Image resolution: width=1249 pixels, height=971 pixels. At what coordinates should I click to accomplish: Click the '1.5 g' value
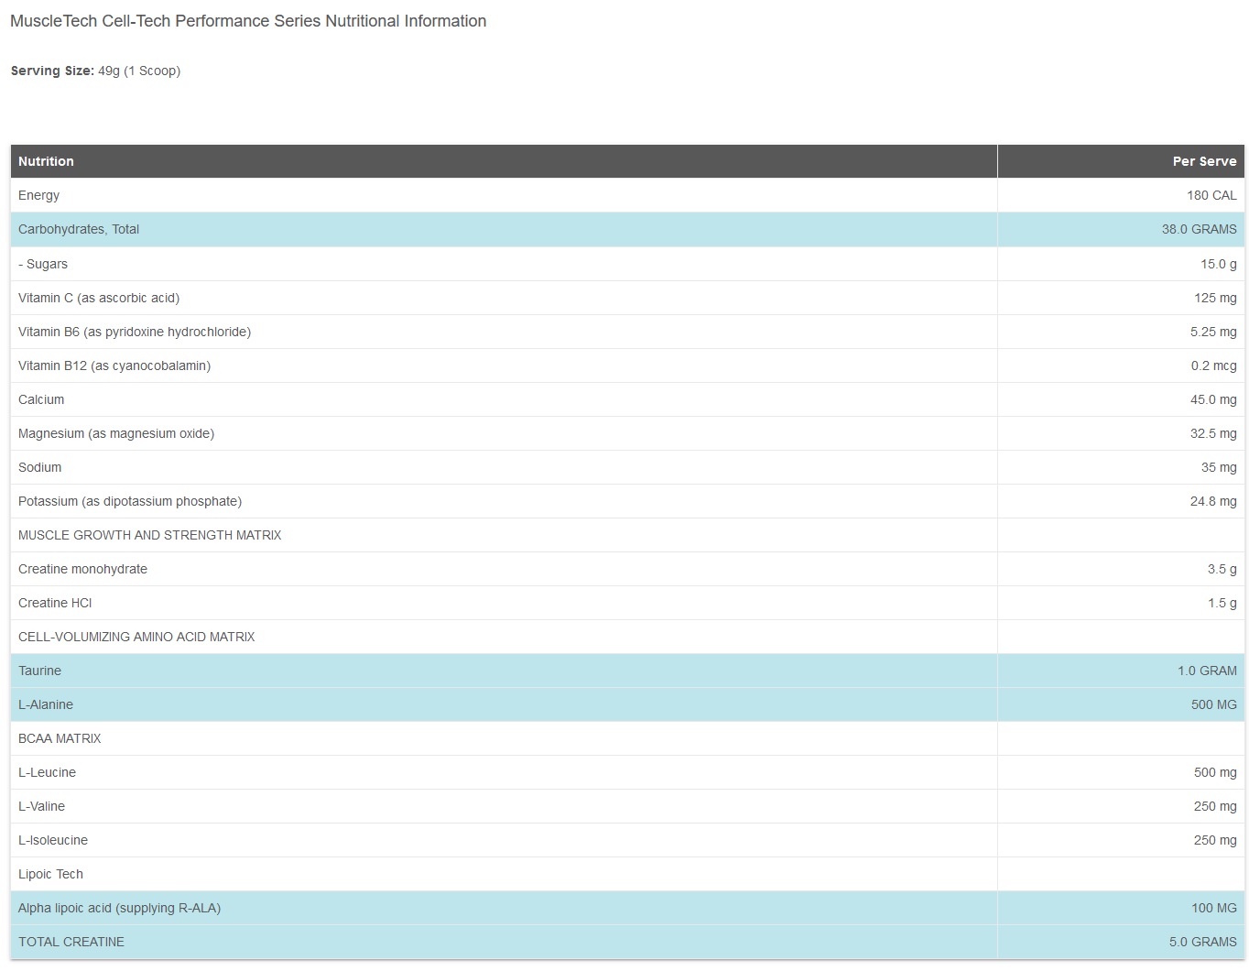[1222, 603]
